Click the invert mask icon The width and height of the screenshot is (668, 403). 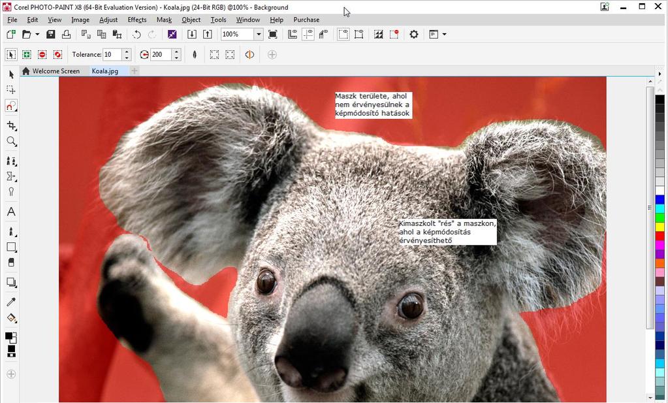point(378,34)
